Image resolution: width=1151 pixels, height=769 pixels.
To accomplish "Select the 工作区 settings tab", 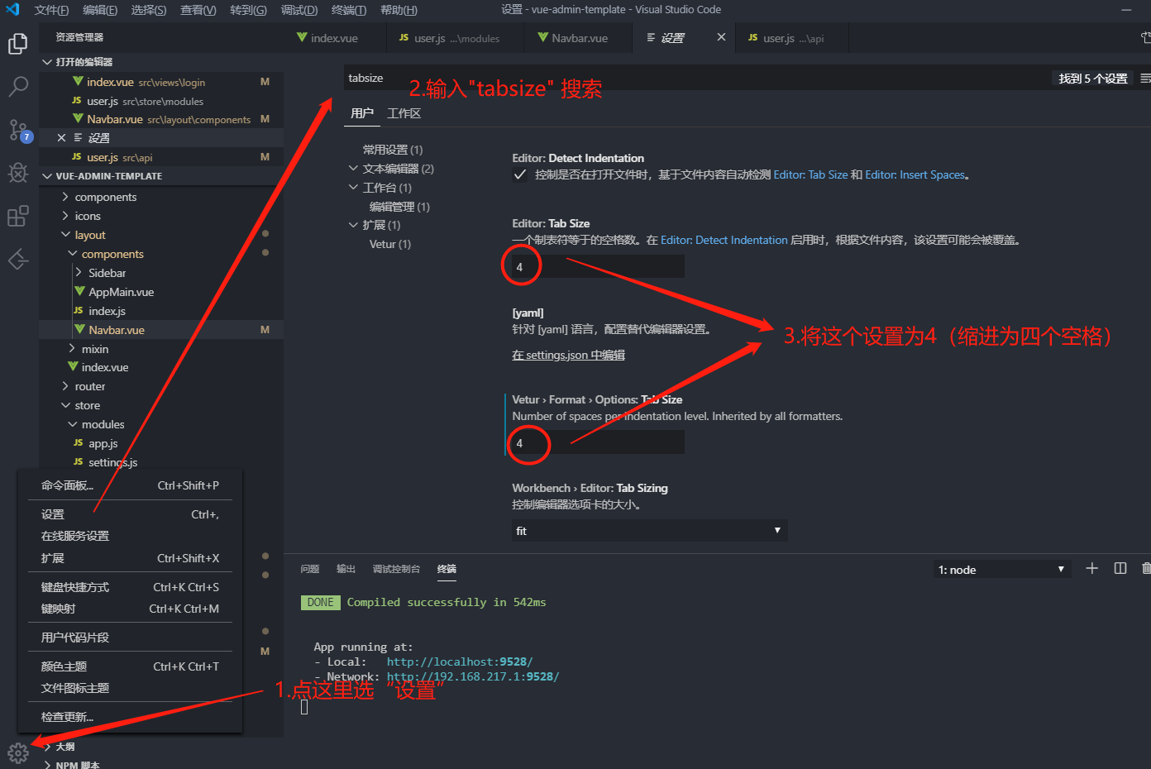I will pos(404,113).
